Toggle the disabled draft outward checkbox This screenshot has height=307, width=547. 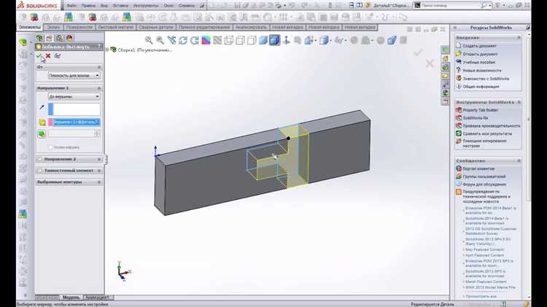(x=51, y=147)
